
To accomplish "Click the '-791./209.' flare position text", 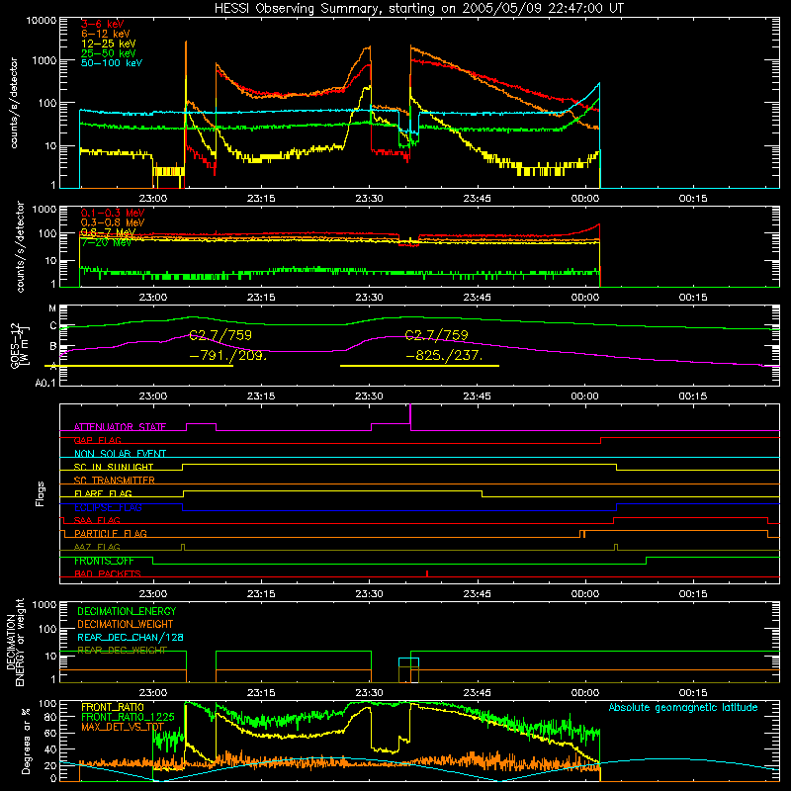I will [227, 355].
